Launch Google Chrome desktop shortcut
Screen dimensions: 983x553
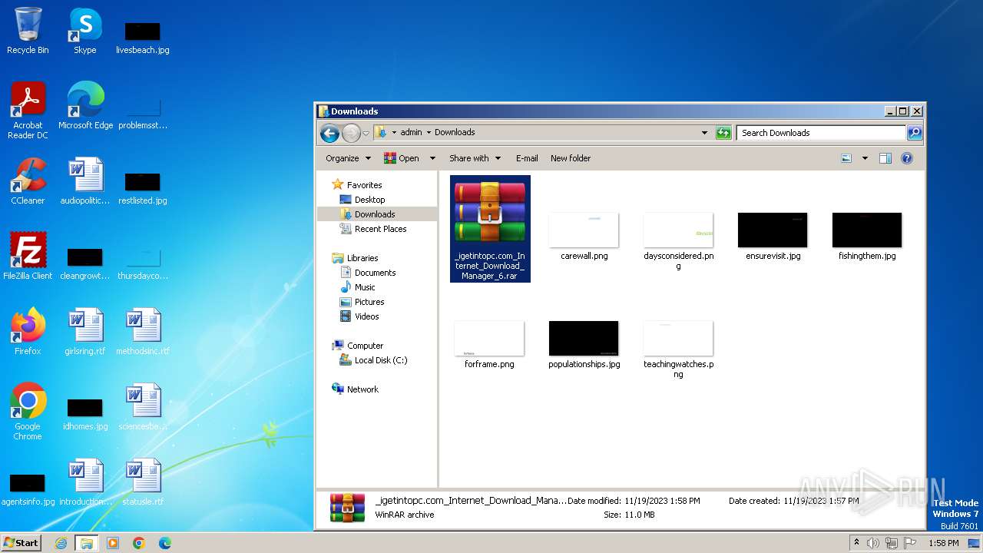(x=28, y=412)
